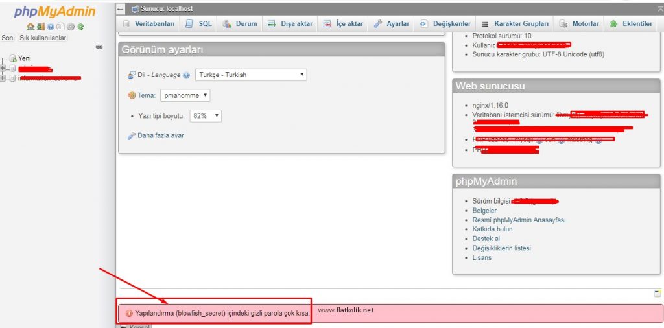Open the blue question-mark help icon in sidebar
664x328 pixels.
(x=51, y=27)
